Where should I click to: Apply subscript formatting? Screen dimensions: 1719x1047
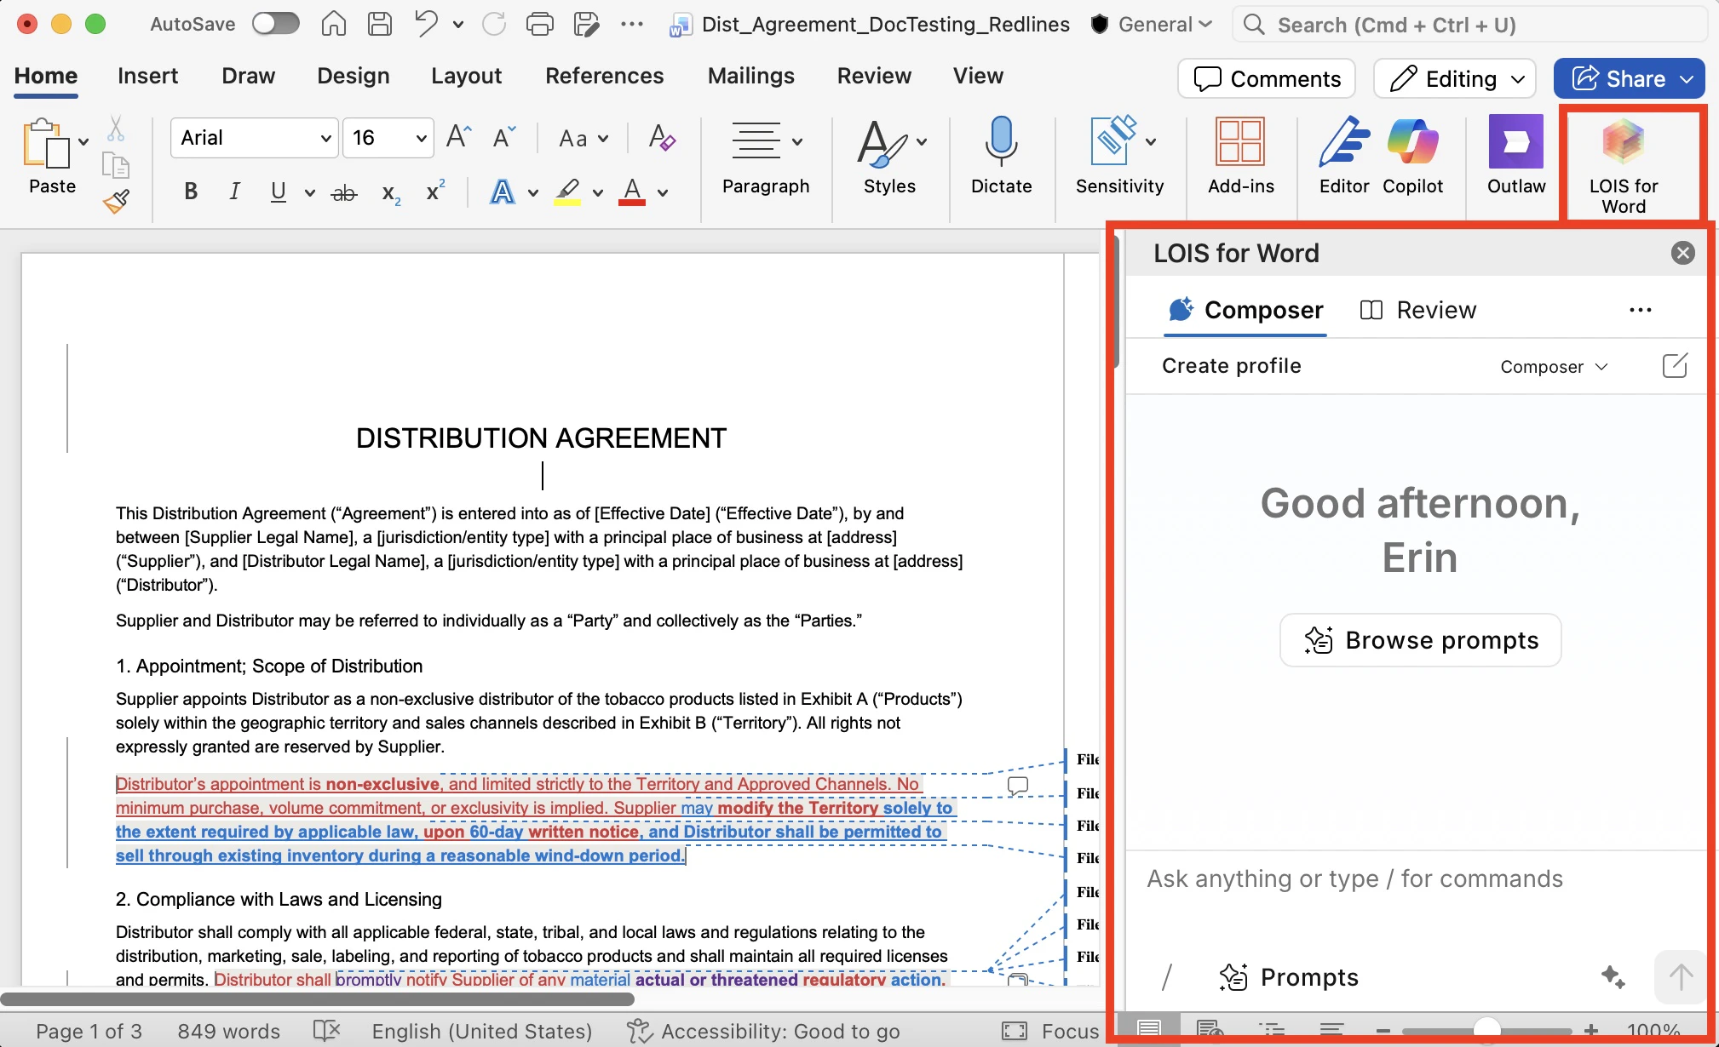[391, 194]
